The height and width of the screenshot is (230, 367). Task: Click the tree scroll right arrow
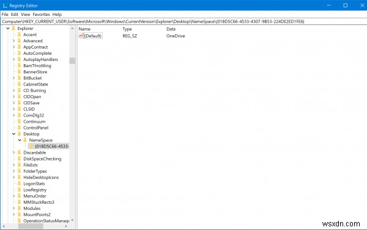pyautogui.click(x=66, y=226)
